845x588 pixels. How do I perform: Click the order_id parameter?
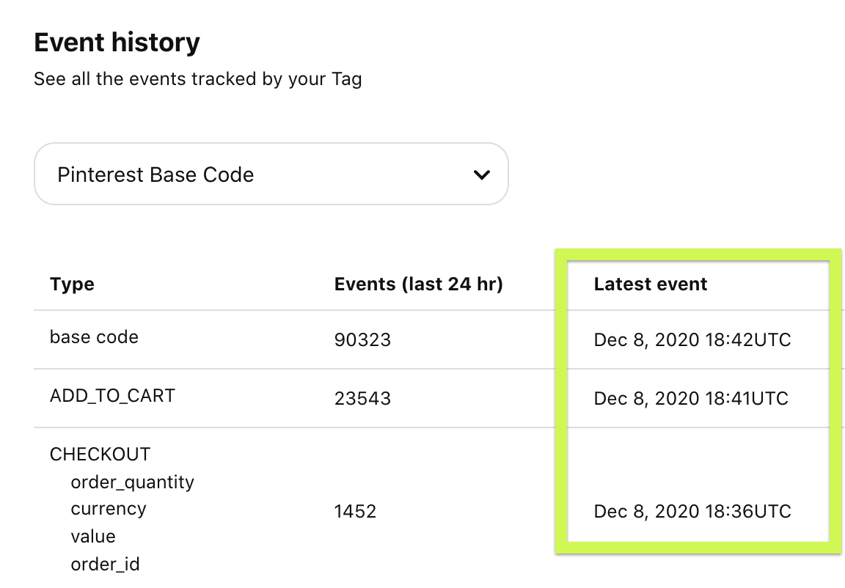pyautogui.click(x=105, y=565)
